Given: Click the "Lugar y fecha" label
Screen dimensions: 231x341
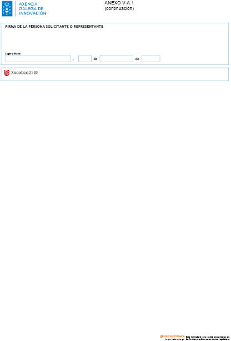Looking at the screenshot, I should pos(13,54).
